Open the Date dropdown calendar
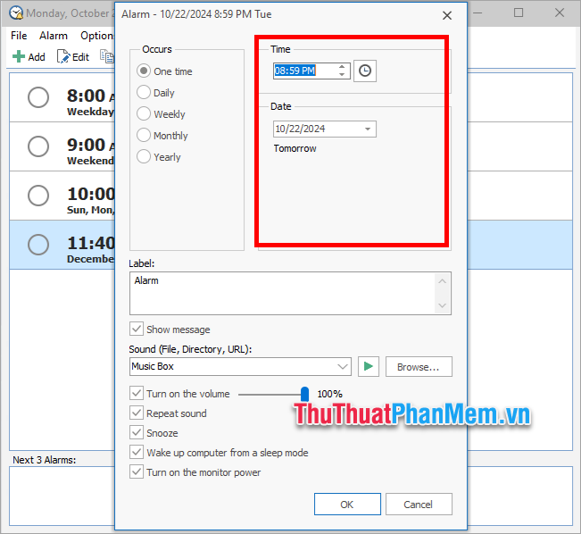Viewport: 581px width, 534px height. [368, 129]
